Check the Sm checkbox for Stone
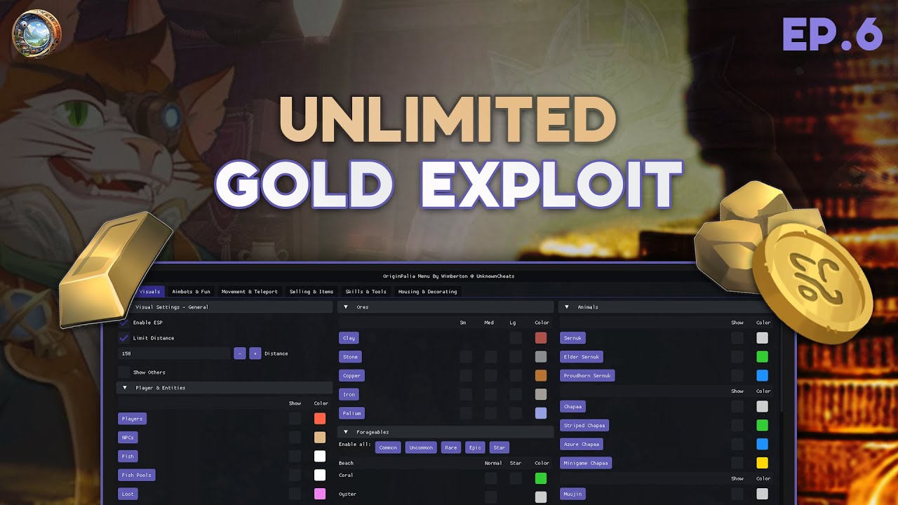The image size is (898, 505). 466,357
